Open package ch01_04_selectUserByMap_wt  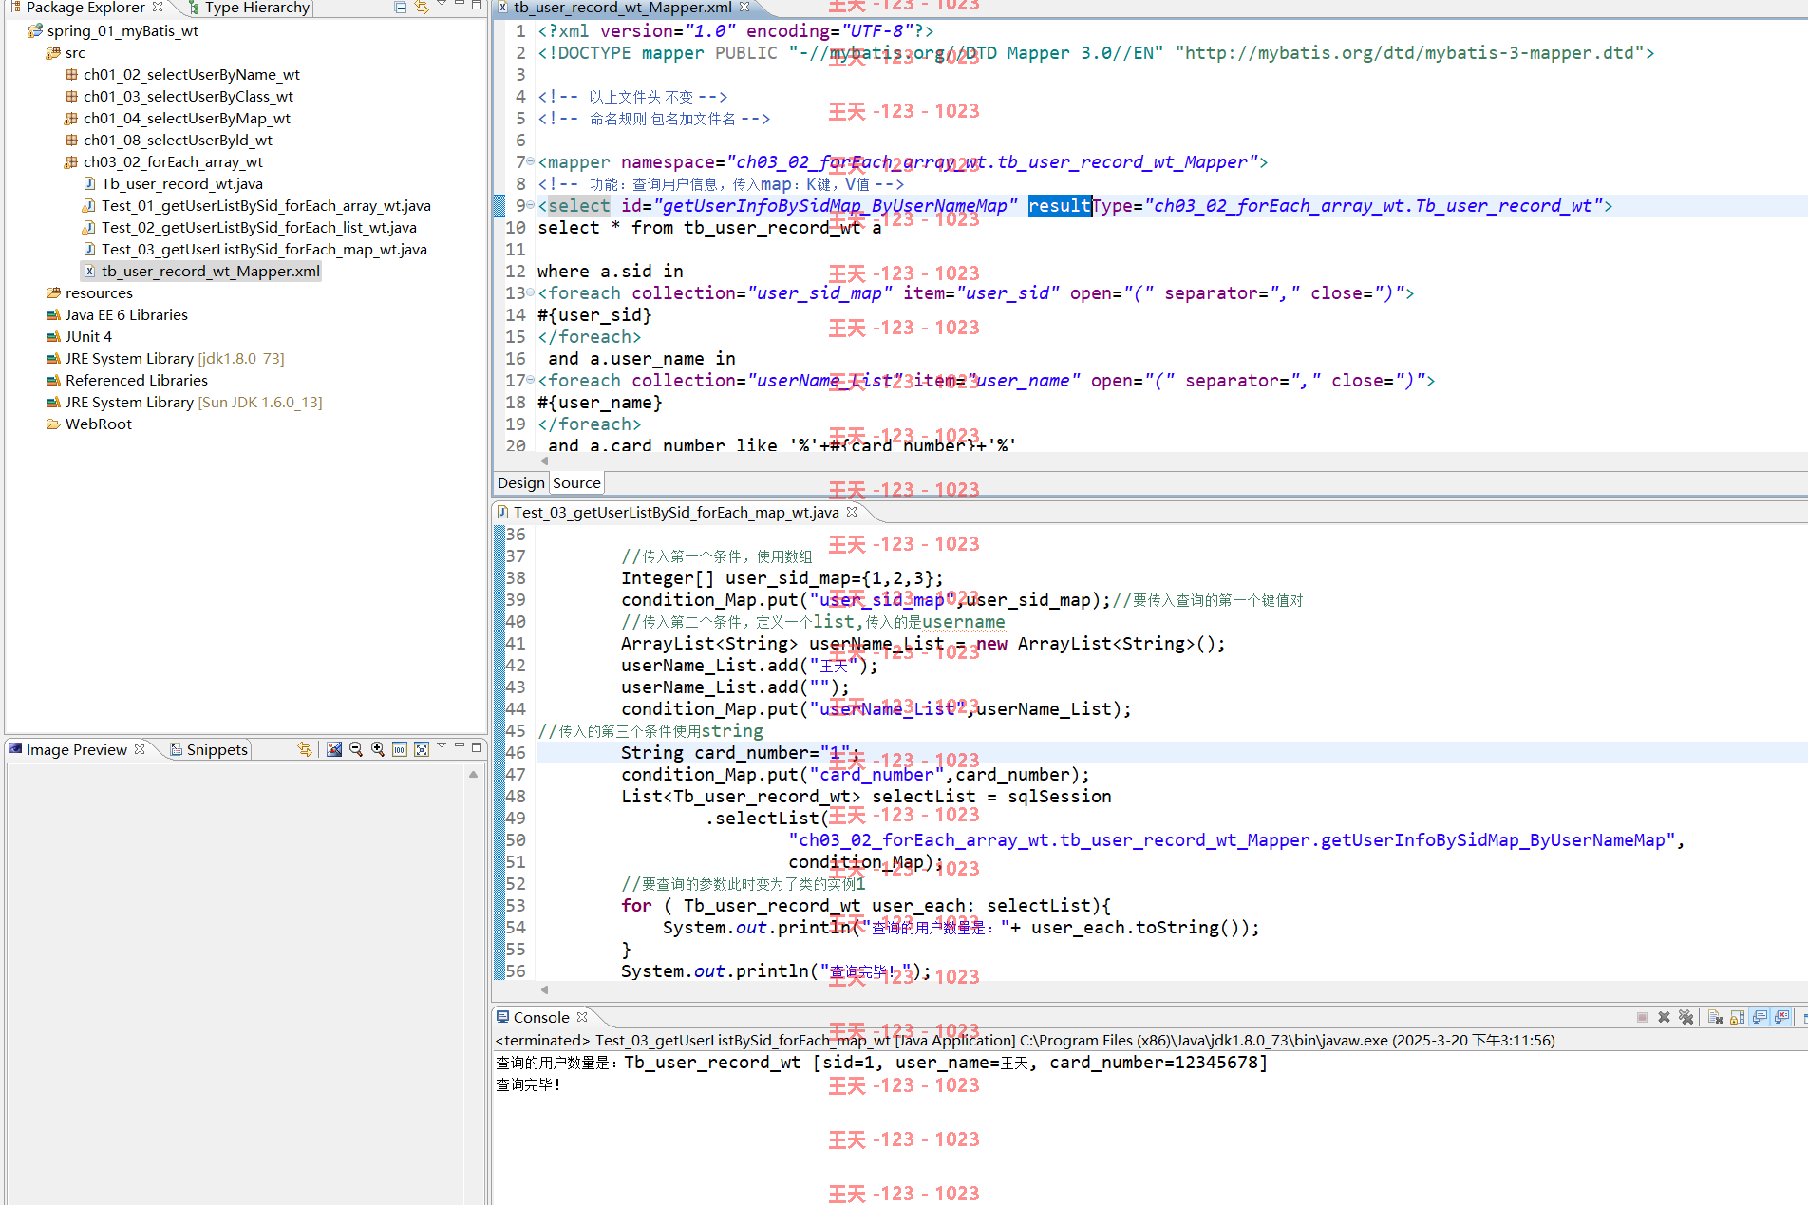point(186,118)
